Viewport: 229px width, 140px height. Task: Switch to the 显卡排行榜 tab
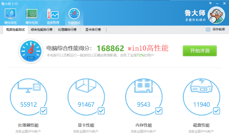[93, 30]
